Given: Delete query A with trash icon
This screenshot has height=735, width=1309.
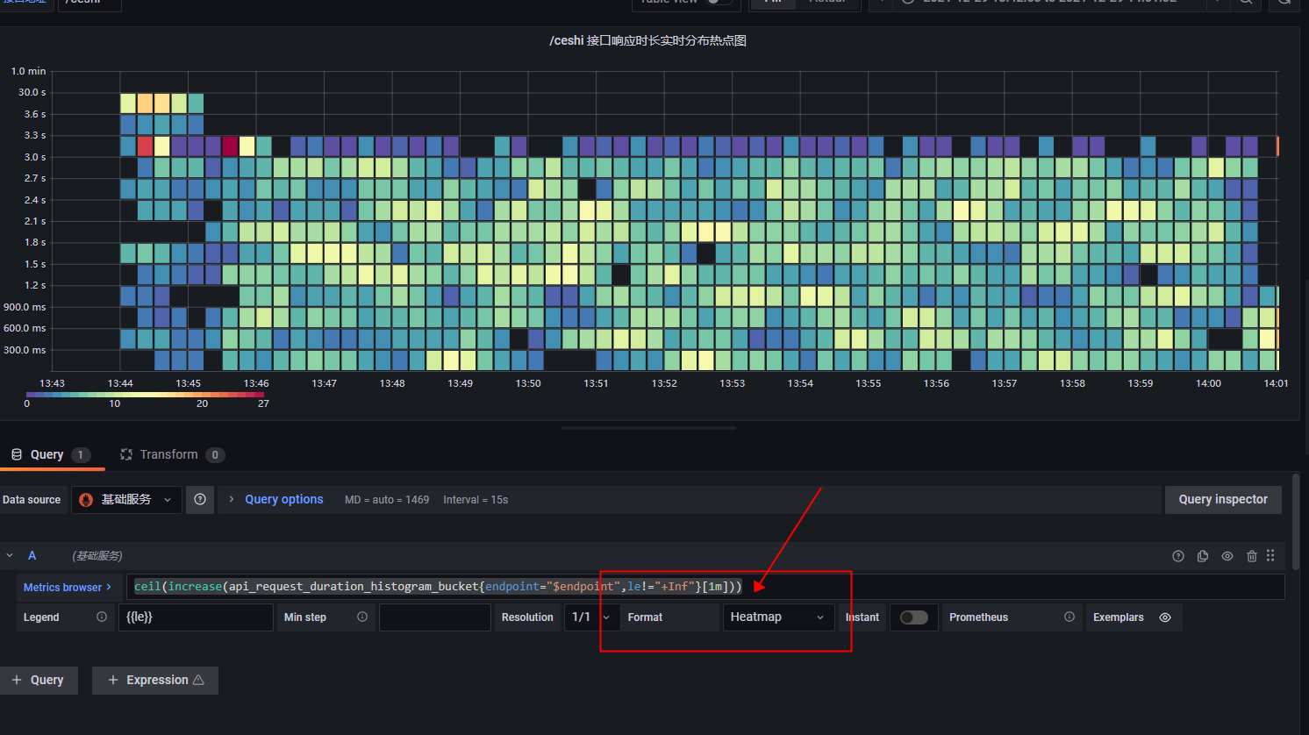Looking at the screenshot, I should [1251, 555].
